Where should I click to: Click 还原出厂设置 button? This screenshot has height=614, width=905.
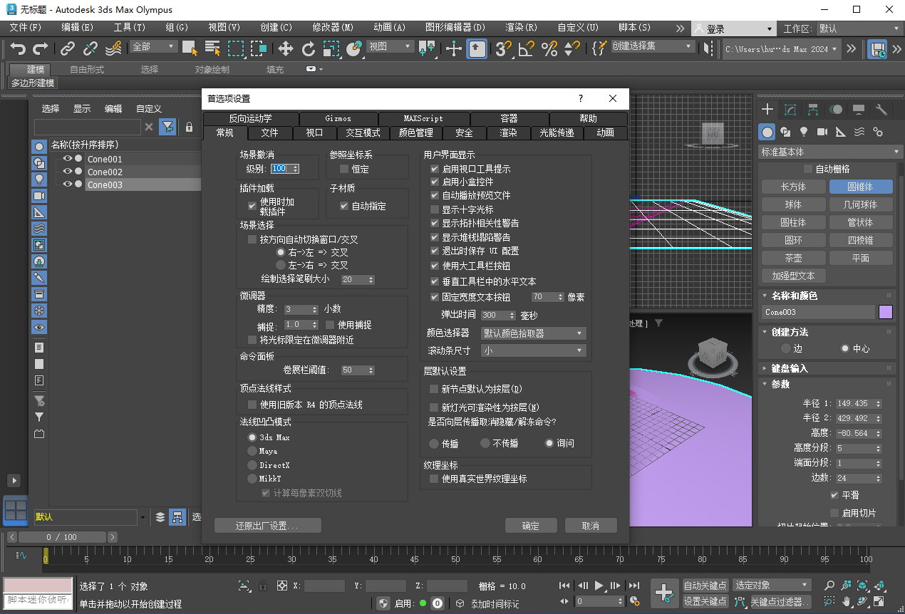pyautogui.click(x=268, y=526)
